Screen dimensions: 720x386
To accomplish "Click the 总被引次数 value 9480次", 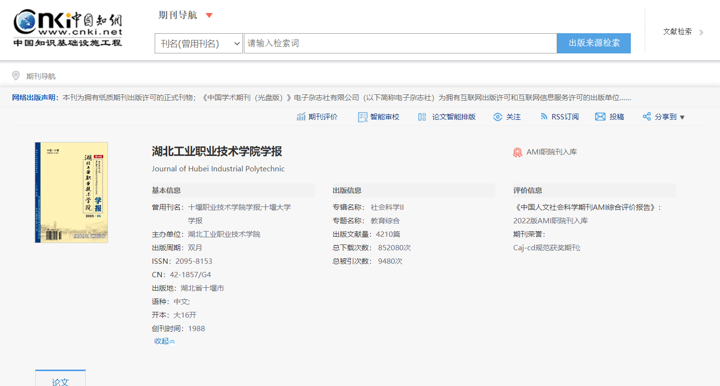I will [x=390, y=261].
